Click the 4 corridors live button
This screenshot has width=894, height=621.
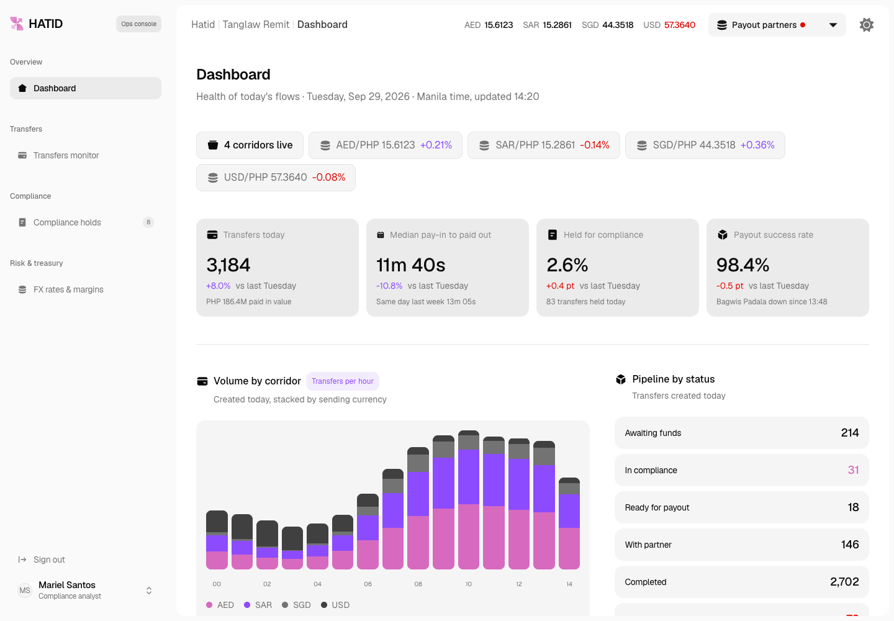(250, 145)
